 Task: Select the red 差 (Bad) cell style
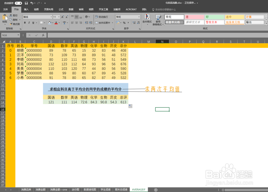[x=194, y=17]
